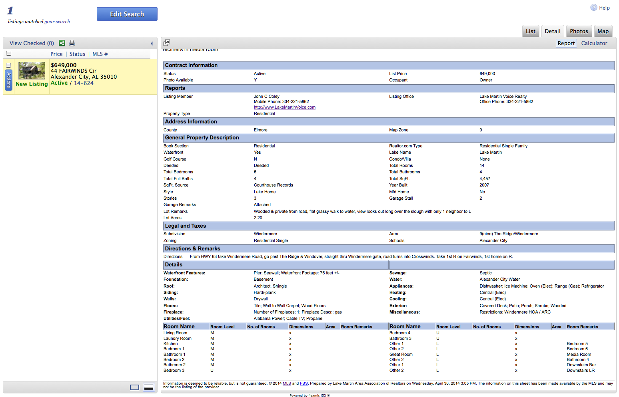
Task: Switch to list-lines view icon
Action: point(149,387)
